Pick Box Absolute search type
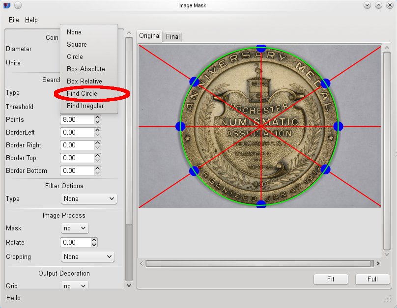Image resolution: width=397 pixels, height=308 pixels. (89, 69)
